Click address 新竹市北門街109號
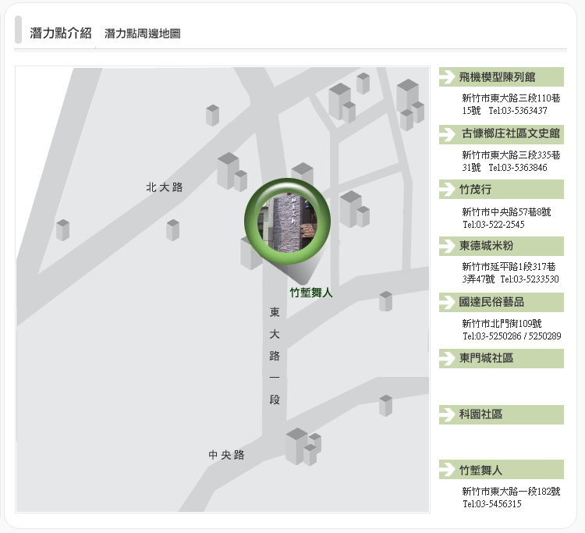Screen dimensions: 585x533 (502, 323)
